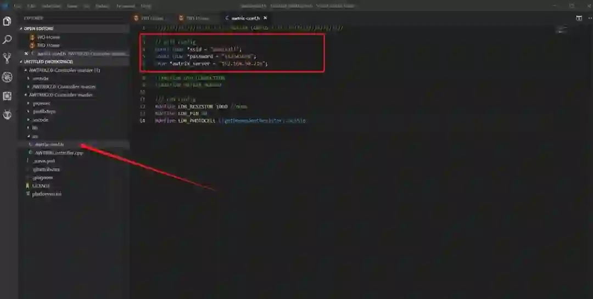This screenshot has width=593, height=299.
Task: Open the Edit menu
Action: point(31,6)
